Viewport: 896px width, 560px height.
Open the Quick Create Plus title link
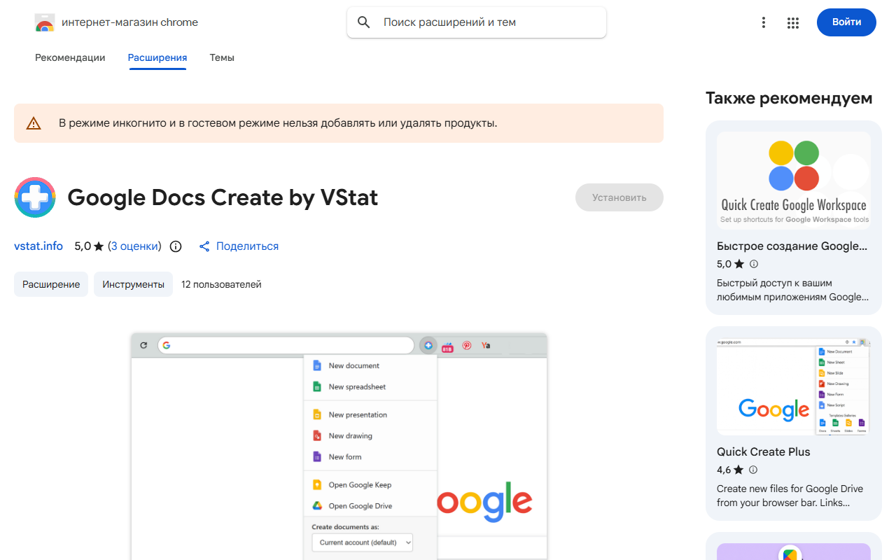tap(764, 452)
